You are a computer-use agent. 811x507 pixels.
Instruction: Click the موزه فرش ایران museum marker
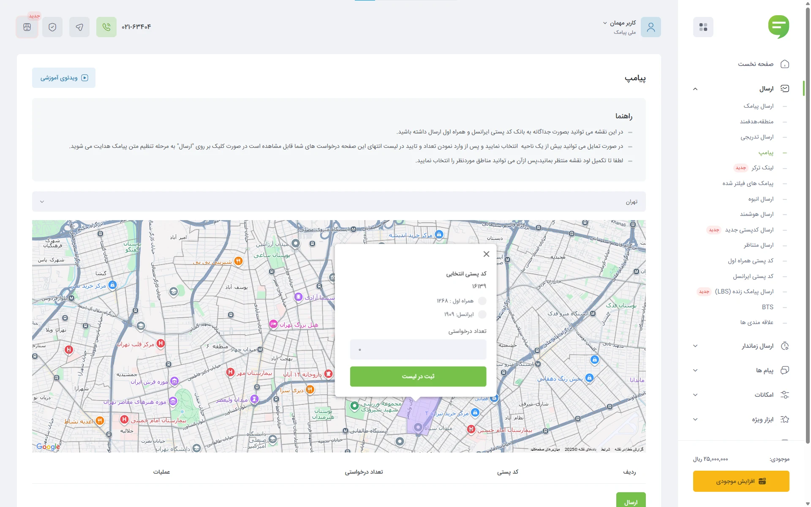(174, 381)
